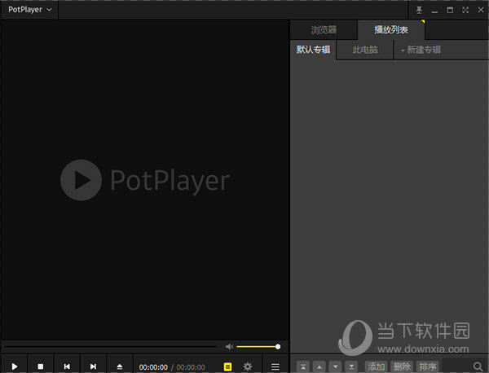Open the 默认专辑 playlist tab
The image size is (489, 373).
(313, 50)
